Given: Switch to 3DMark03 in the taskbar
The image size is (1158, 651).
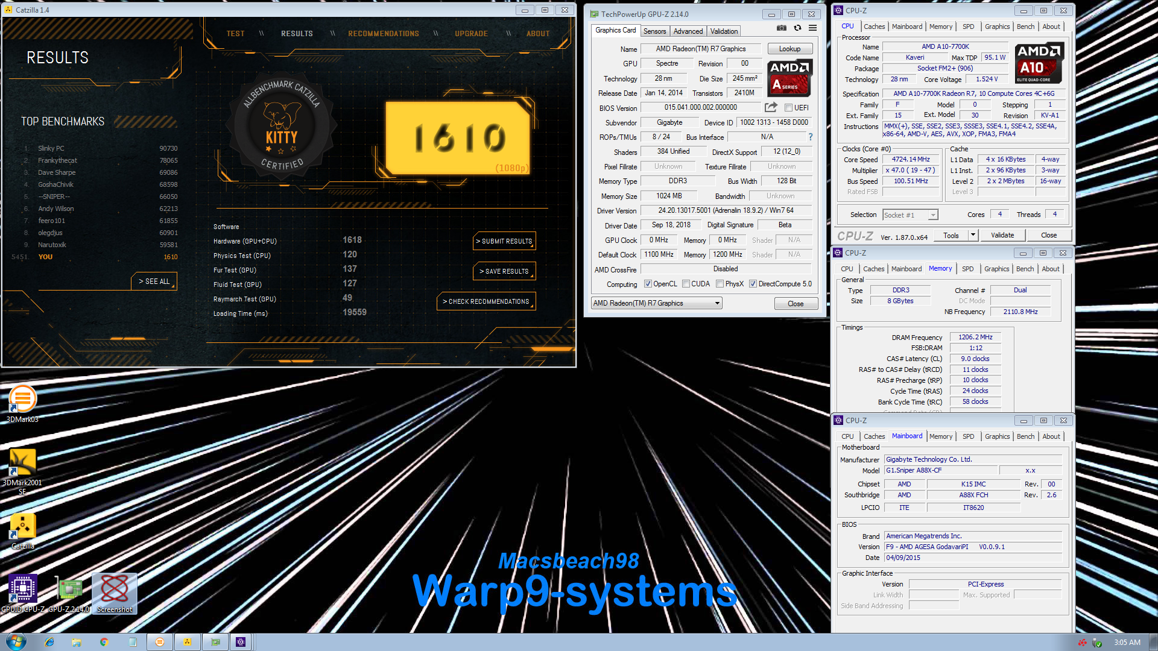Looking at the screenshot, I should point(160,642).
